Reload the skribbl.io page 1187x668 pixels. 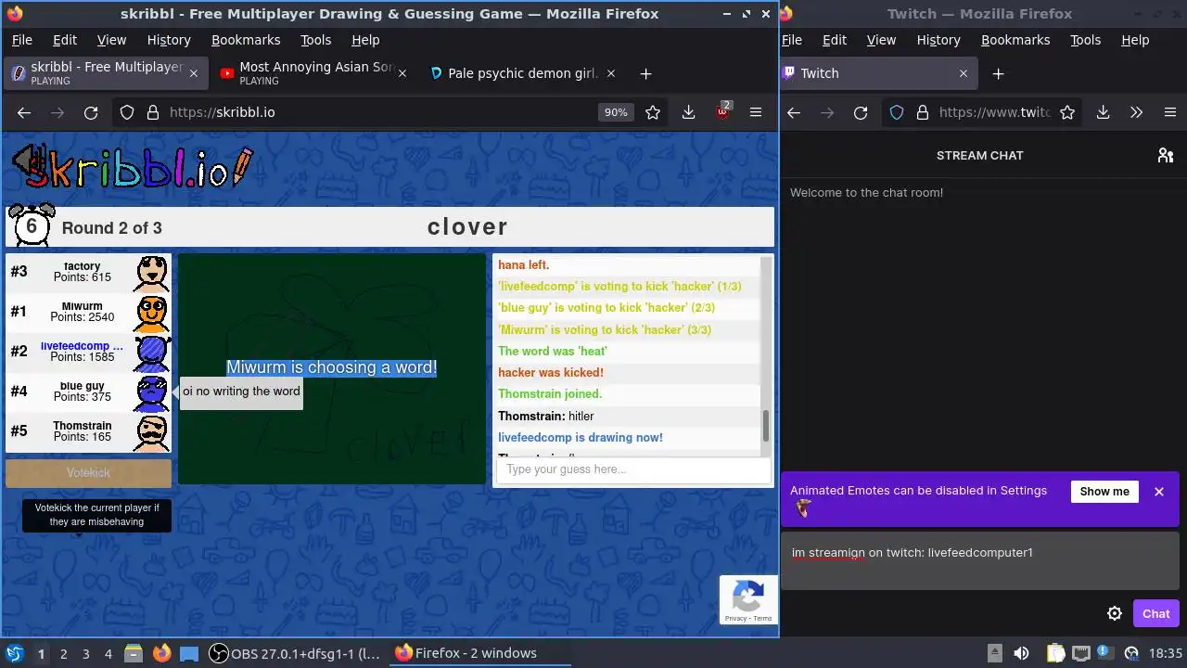91,112
